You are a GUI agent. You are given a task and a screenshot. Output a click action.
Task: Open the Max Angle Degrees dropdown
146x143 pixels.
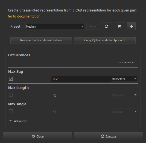click(124, 111)
